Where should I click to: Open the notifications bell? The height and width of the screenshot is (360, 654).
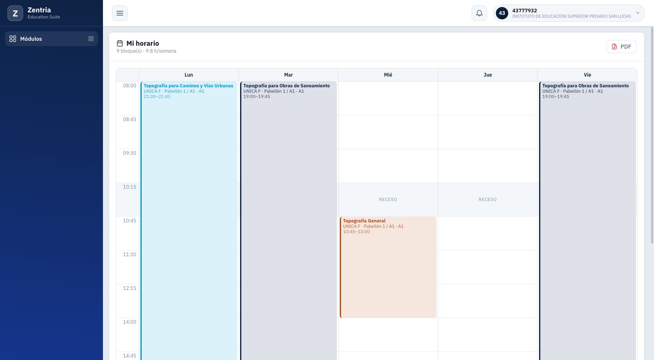479,13
